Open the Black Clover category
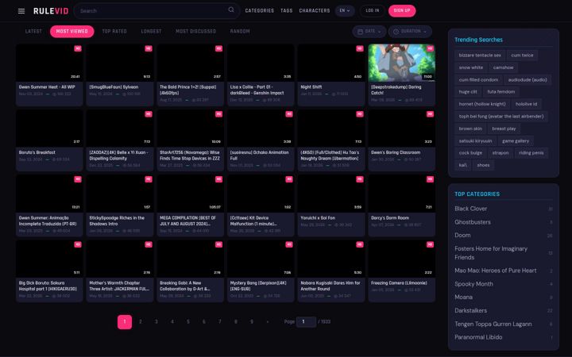The image size is (572, 357). [504, 209]
